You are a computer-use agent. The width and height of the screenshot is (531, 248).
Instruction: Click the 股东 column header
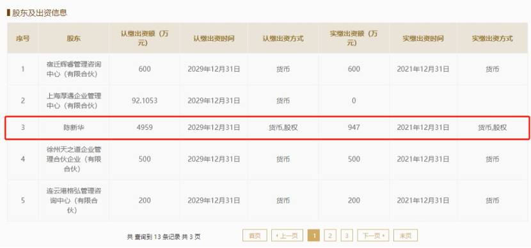[74, 38]
